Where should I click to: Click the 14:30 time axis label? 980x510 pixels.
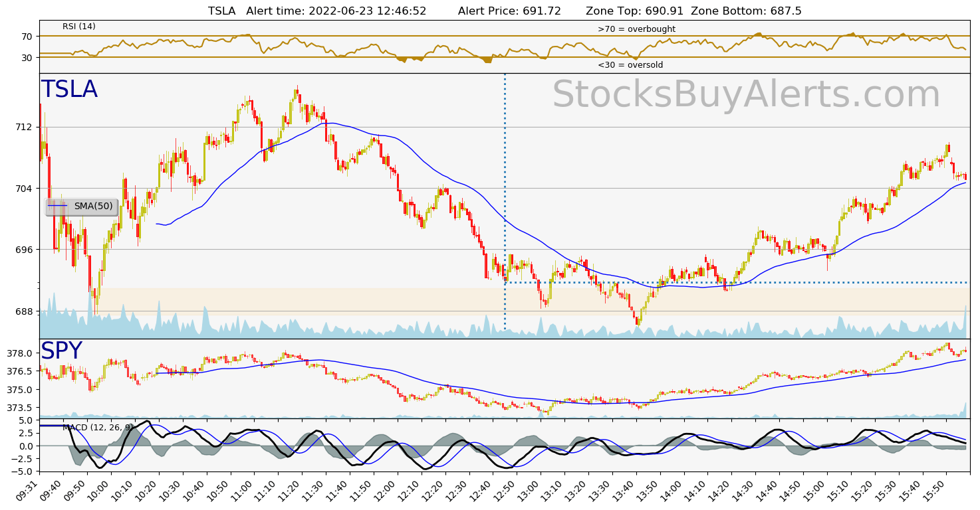click(745, 490)
